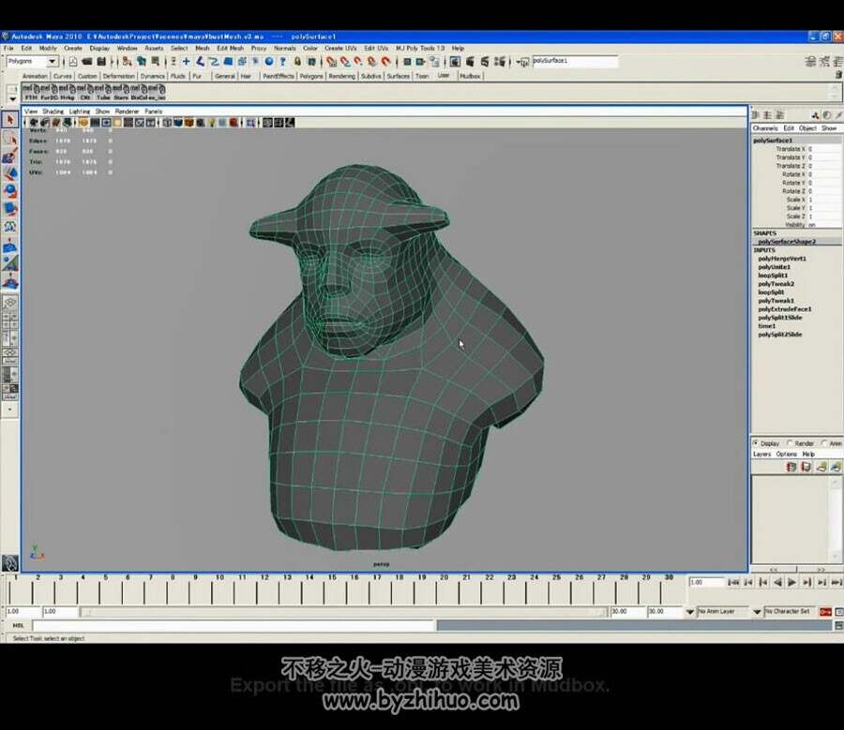This screenshot has height=730, width=844.
Task: Select the Rotate tool in toolbox
Action: [9, 191]
